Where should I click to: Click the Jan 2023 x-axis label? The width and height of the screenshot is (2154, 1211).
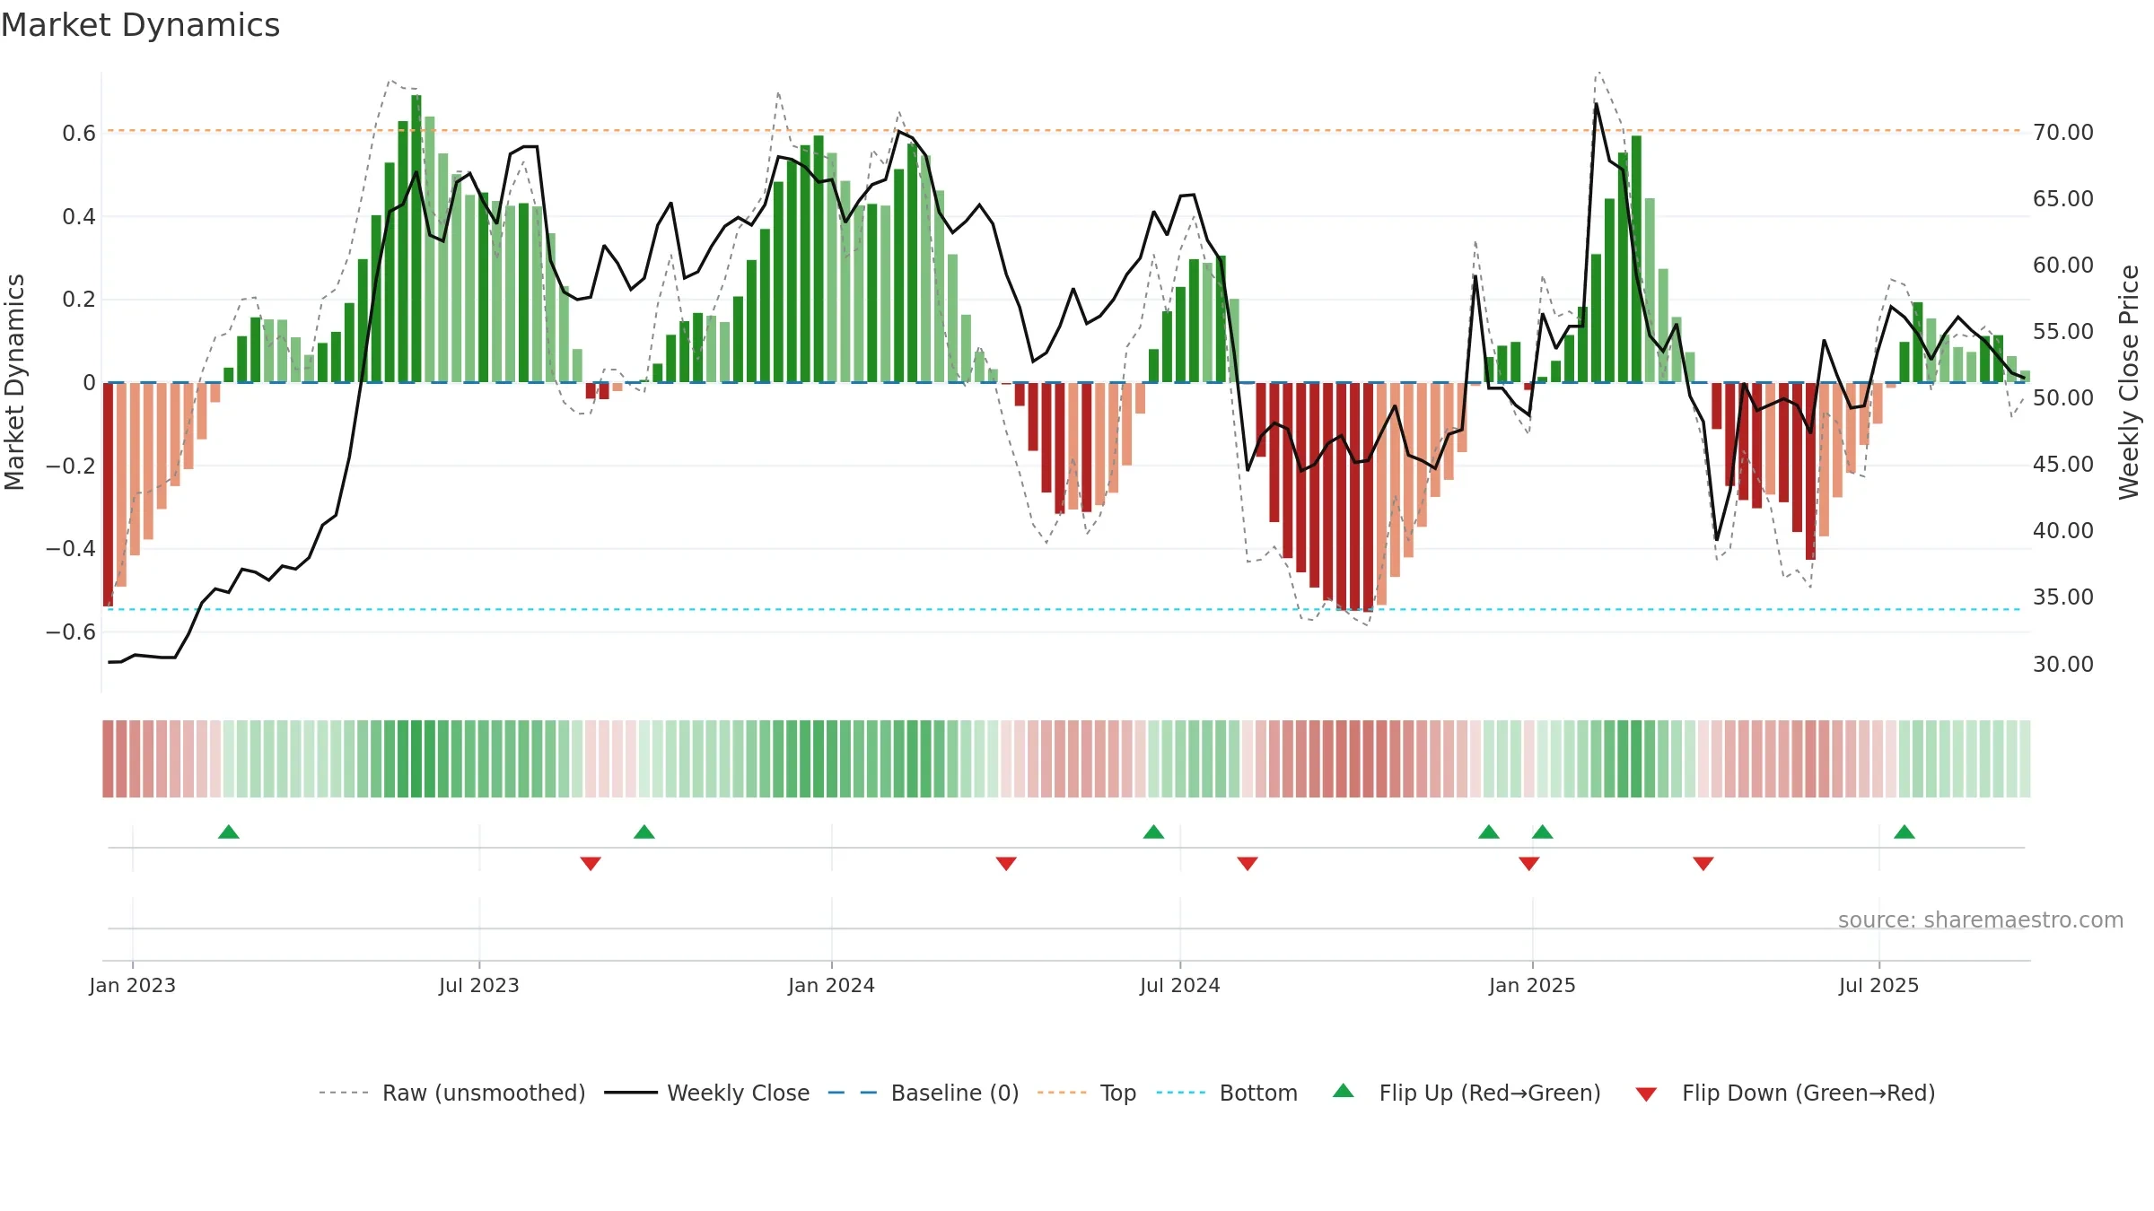coord(133,985)
